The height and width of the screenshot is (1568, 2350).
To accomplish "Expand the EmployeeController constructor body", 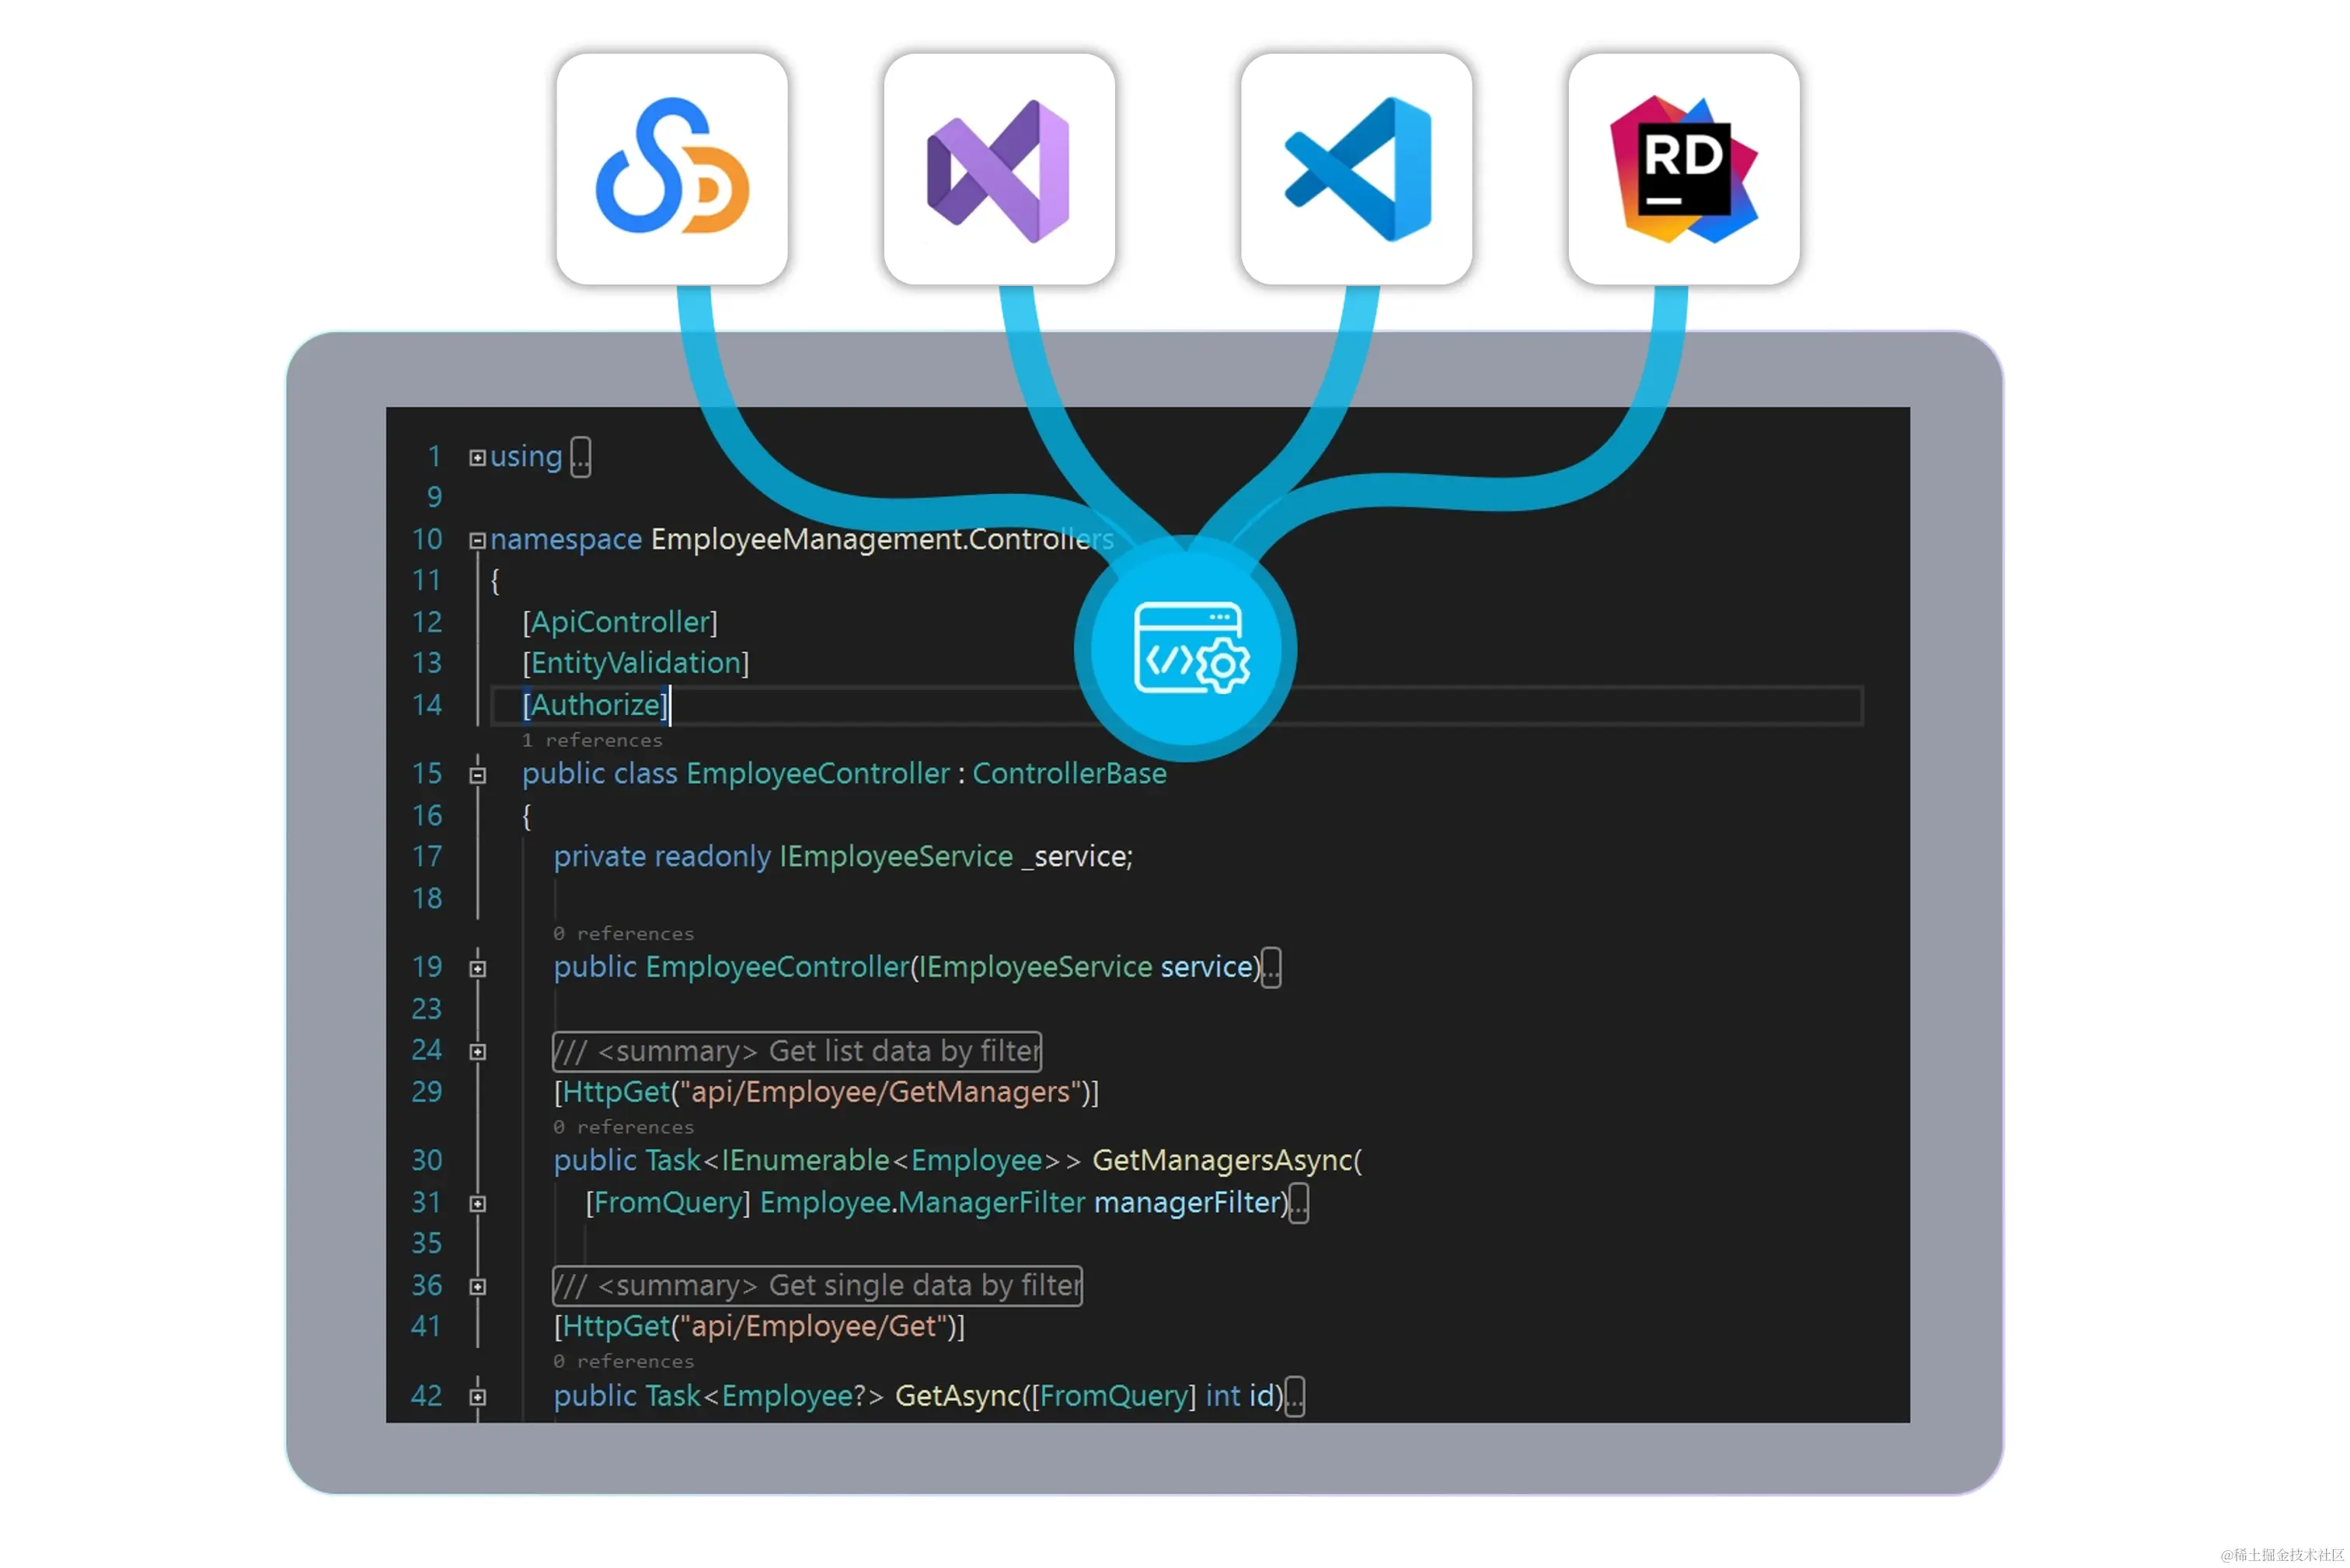I will [x=477, y=968].
